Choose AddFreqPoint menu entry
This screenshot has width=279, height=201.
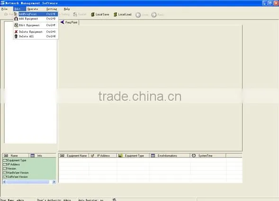pyautogui.click(x=36, y=14)
